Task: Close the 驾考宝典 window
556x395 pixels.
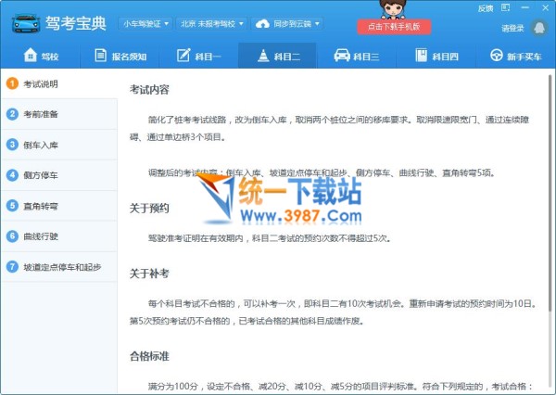Action: pos(546,7)
